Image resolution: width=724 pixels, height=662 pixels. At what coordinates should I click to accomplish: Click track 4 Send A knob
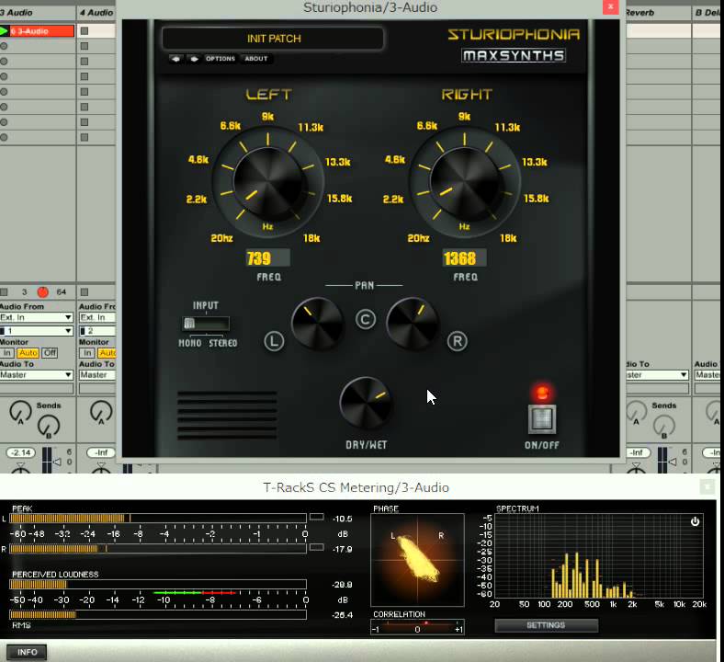[x=101, y=411]
